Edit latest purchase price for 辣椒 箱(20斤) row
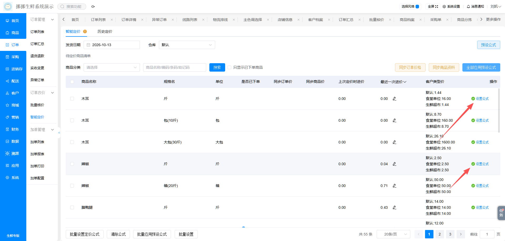Image resolution: width=505 pixels, height=241 pixels. click(x=395, y=186)
